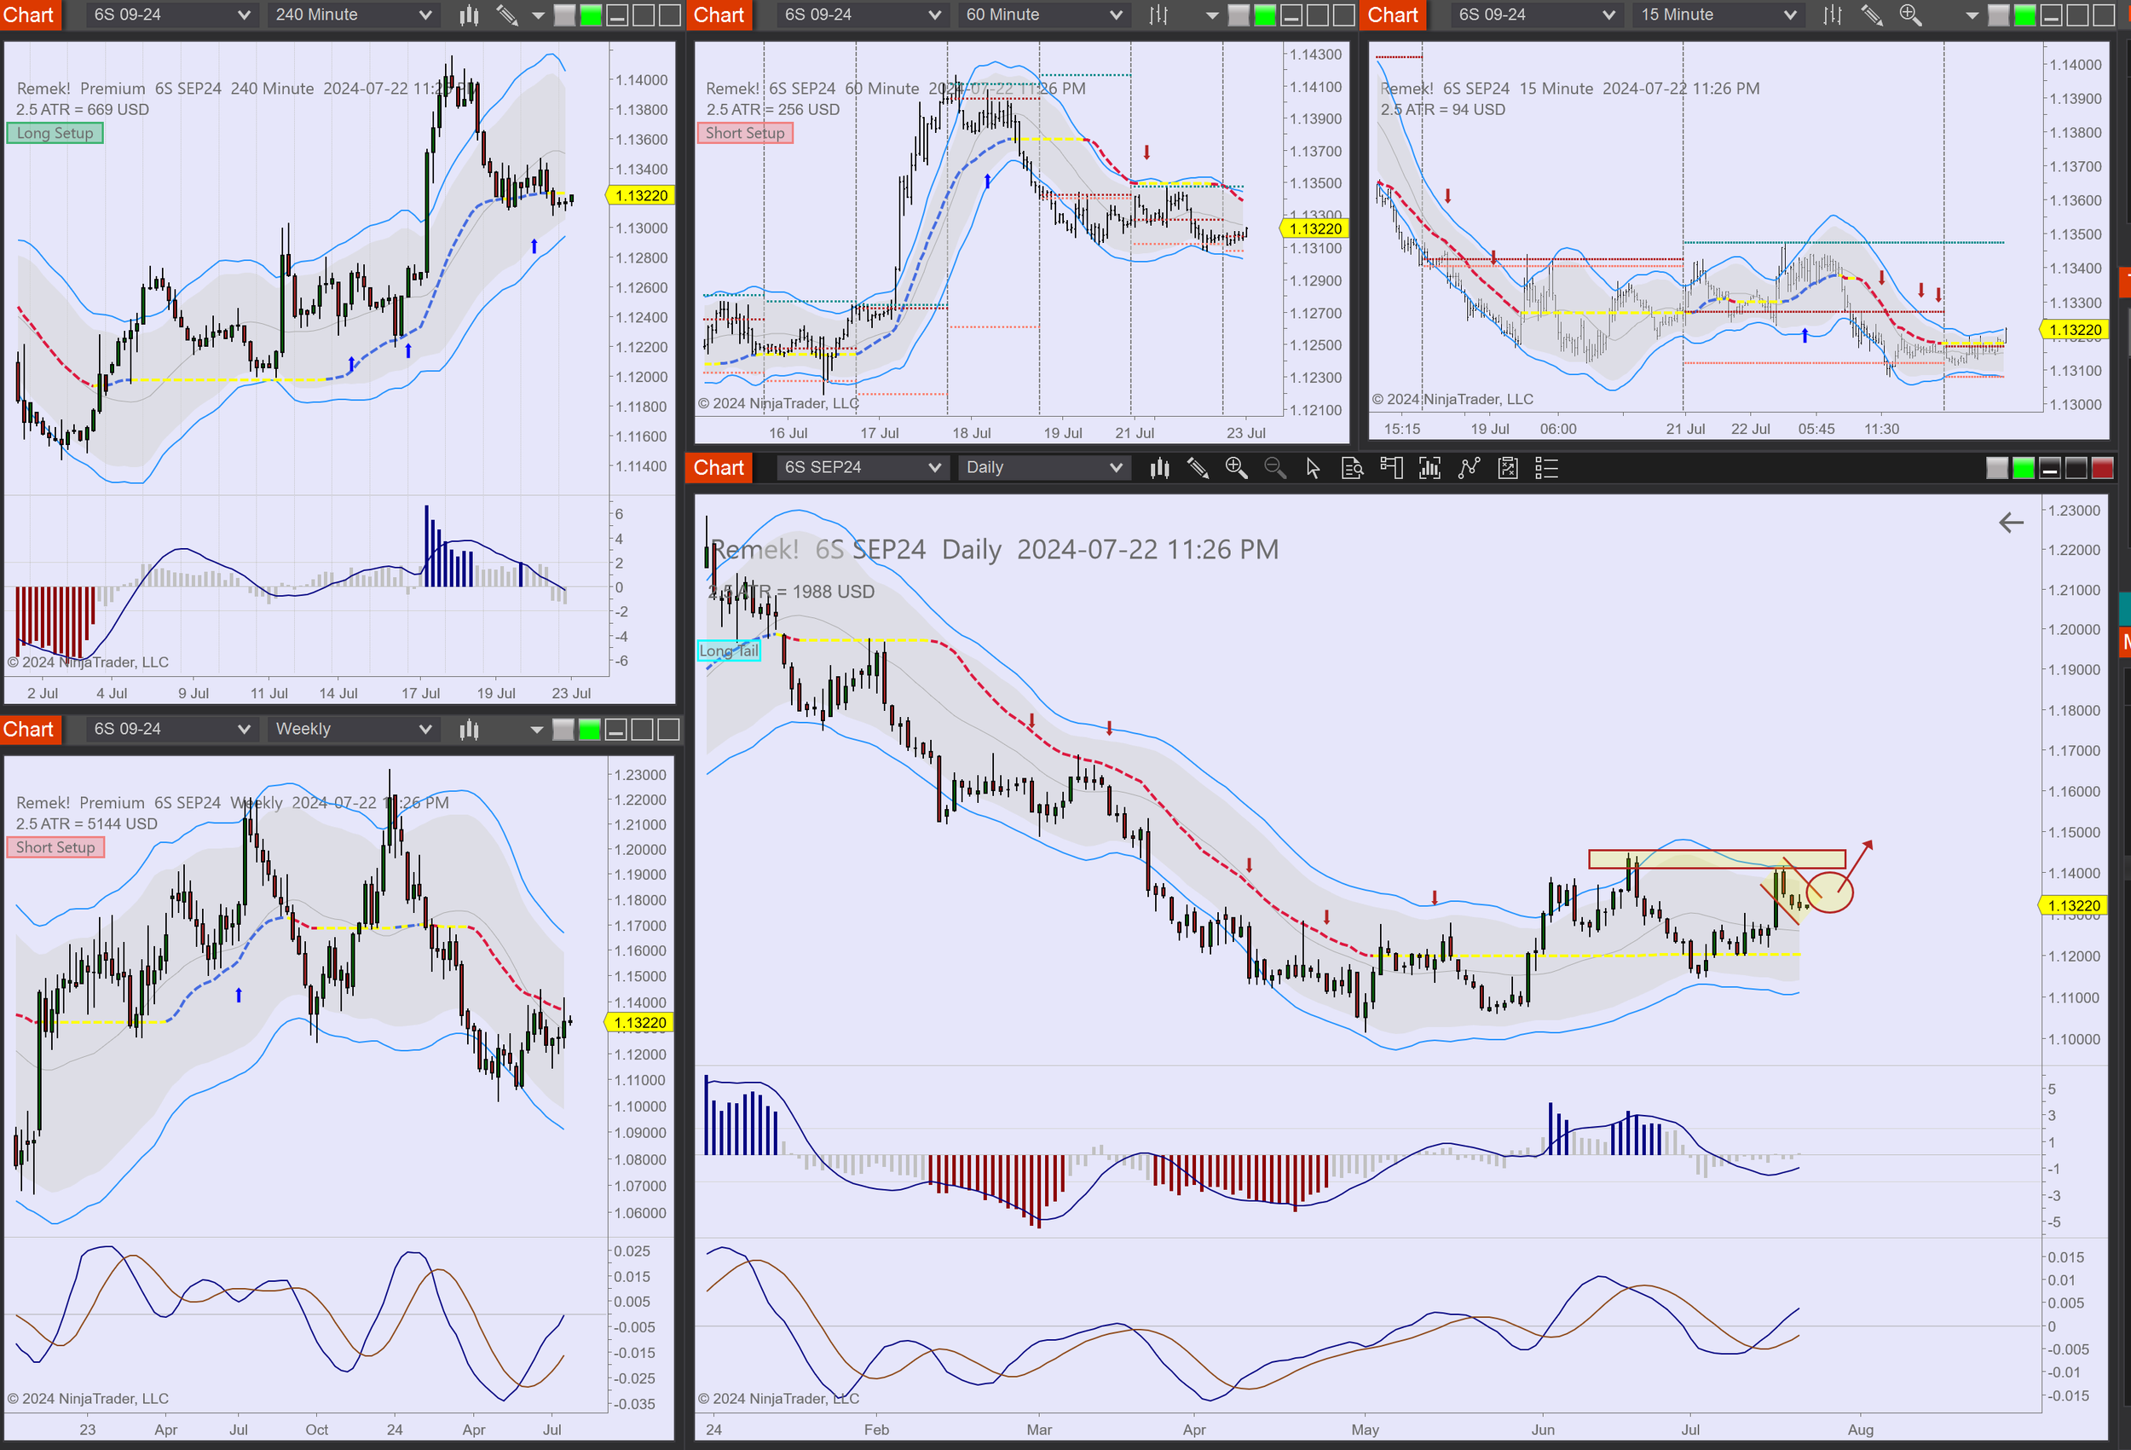Open bar style icon on 240 Minute chart
Screen dimensions: 2131x1450
[469, 14]
